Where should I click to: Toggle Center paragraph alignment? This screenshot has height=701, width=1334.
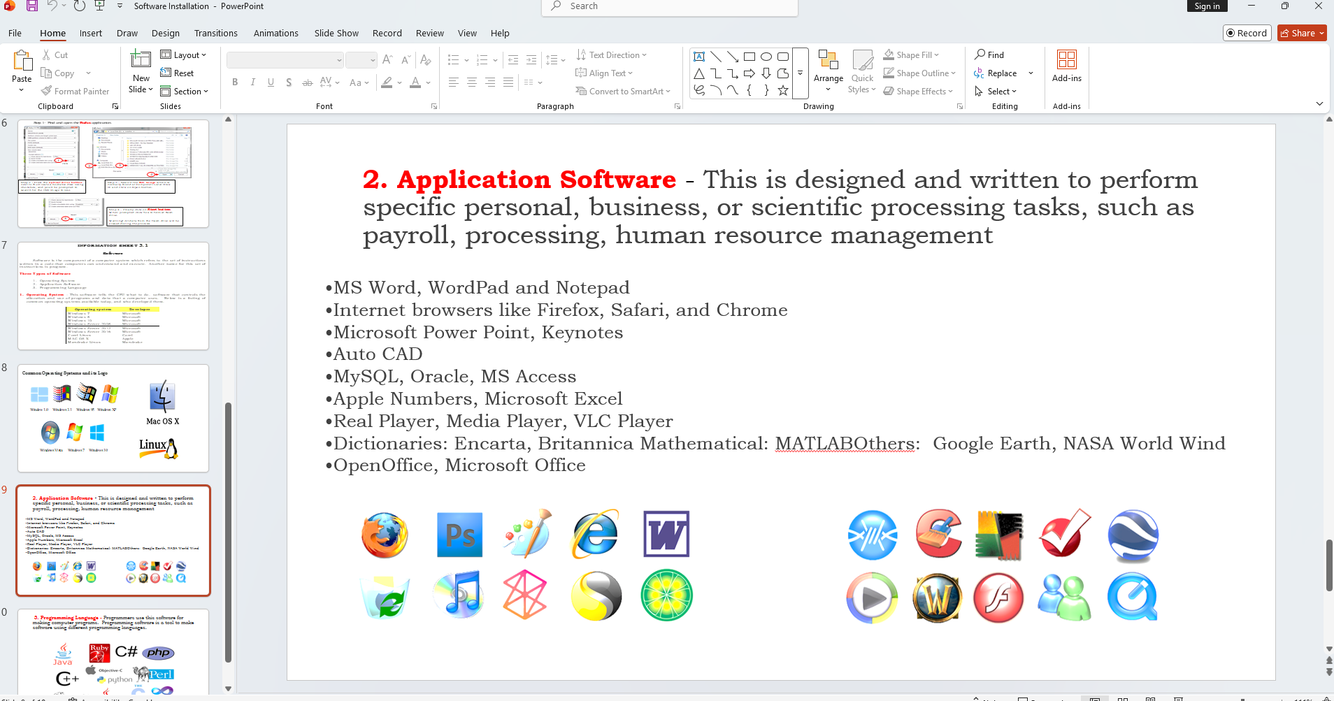click(472, 82)
